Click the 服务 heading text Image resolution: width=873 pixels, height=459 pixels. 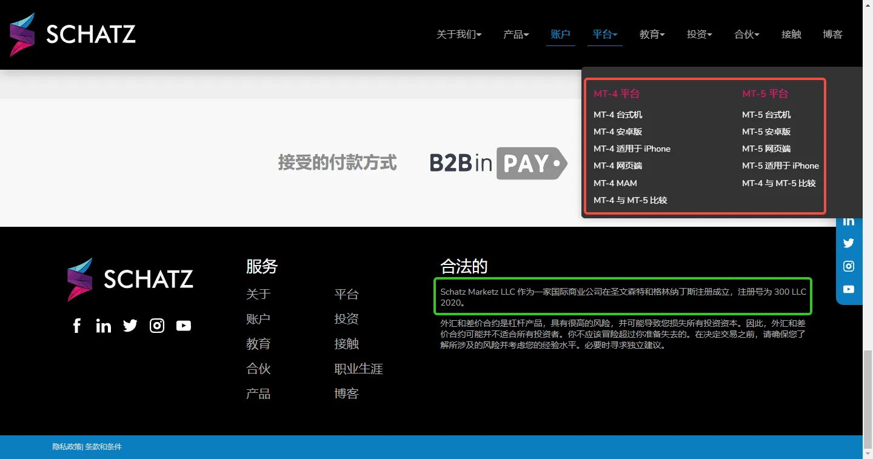point(262,266)
